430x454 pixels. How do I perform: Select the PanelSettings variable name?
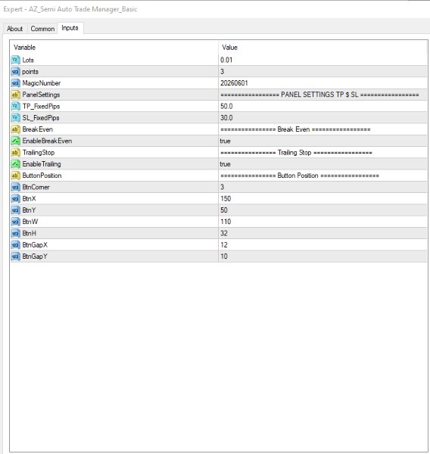pos(41,95)
